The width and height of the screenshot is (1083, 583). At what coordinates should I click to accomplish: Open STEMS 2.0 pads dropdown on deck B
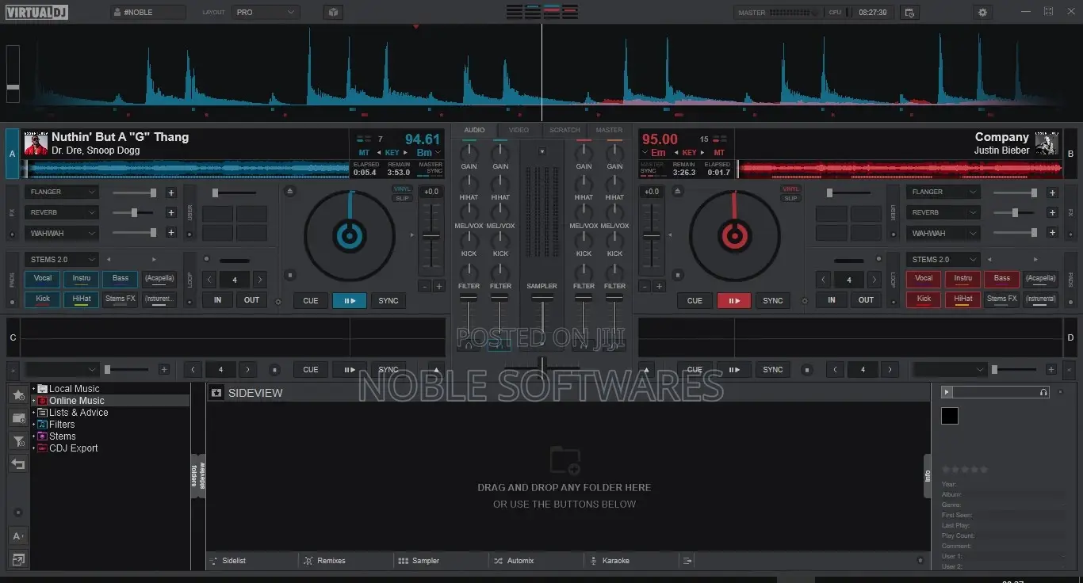tap(943, 259)
